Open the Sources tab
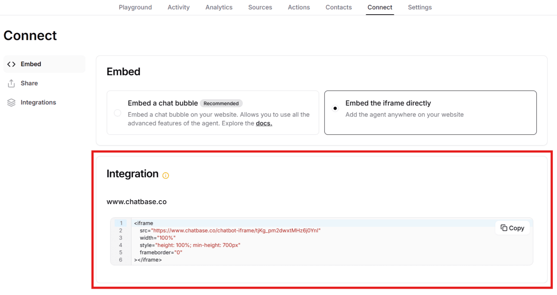 tap(260, 7)
